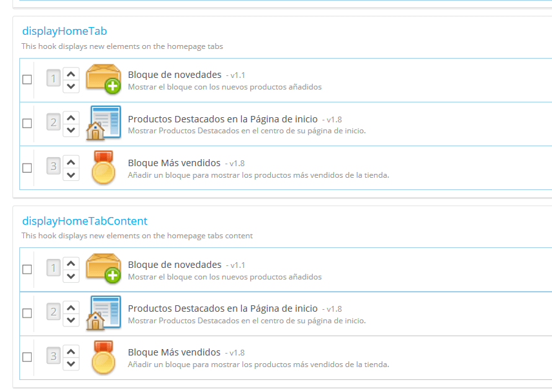Click 'Bloque de novedades' title in displayHomeTab
The height and width of the screenshot is (389, 552).
pyautogui.click(x=175, y=75)
